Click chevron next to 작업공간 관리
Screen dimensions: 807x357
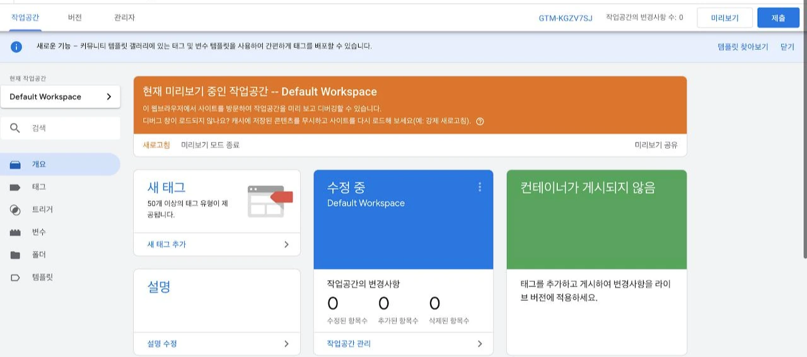point(480,344)
